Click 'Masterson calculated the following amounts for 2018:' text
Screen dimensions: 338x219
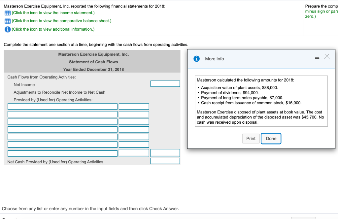click(245, 80)
